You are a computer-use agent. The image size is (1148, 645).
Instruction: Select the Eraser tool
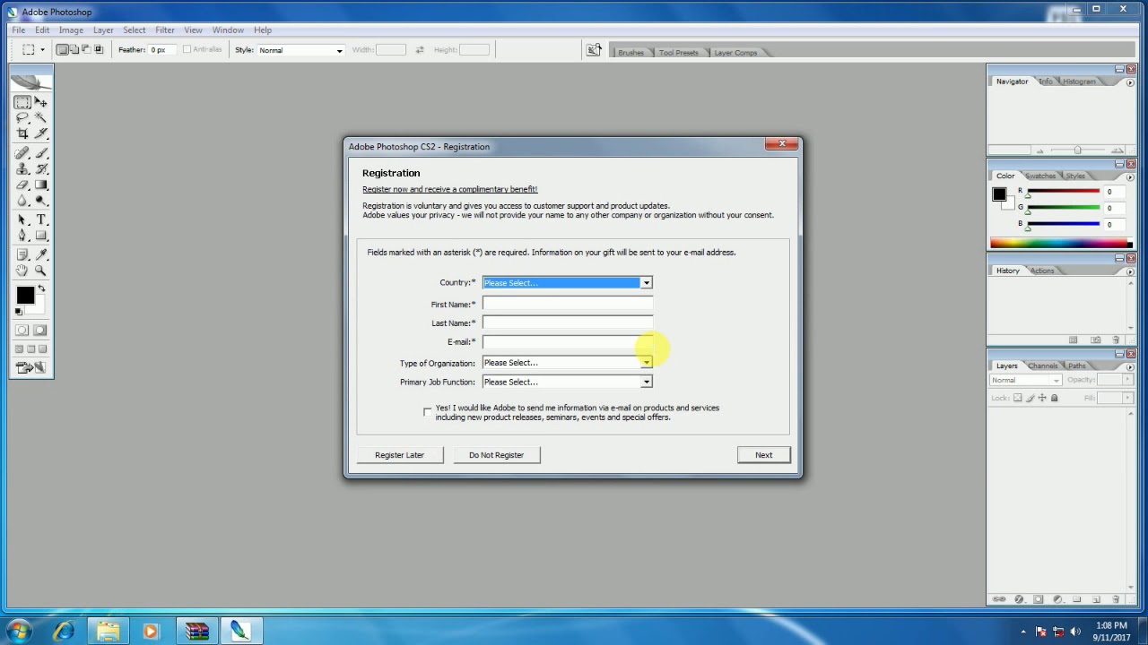click(x=22, y=185)
